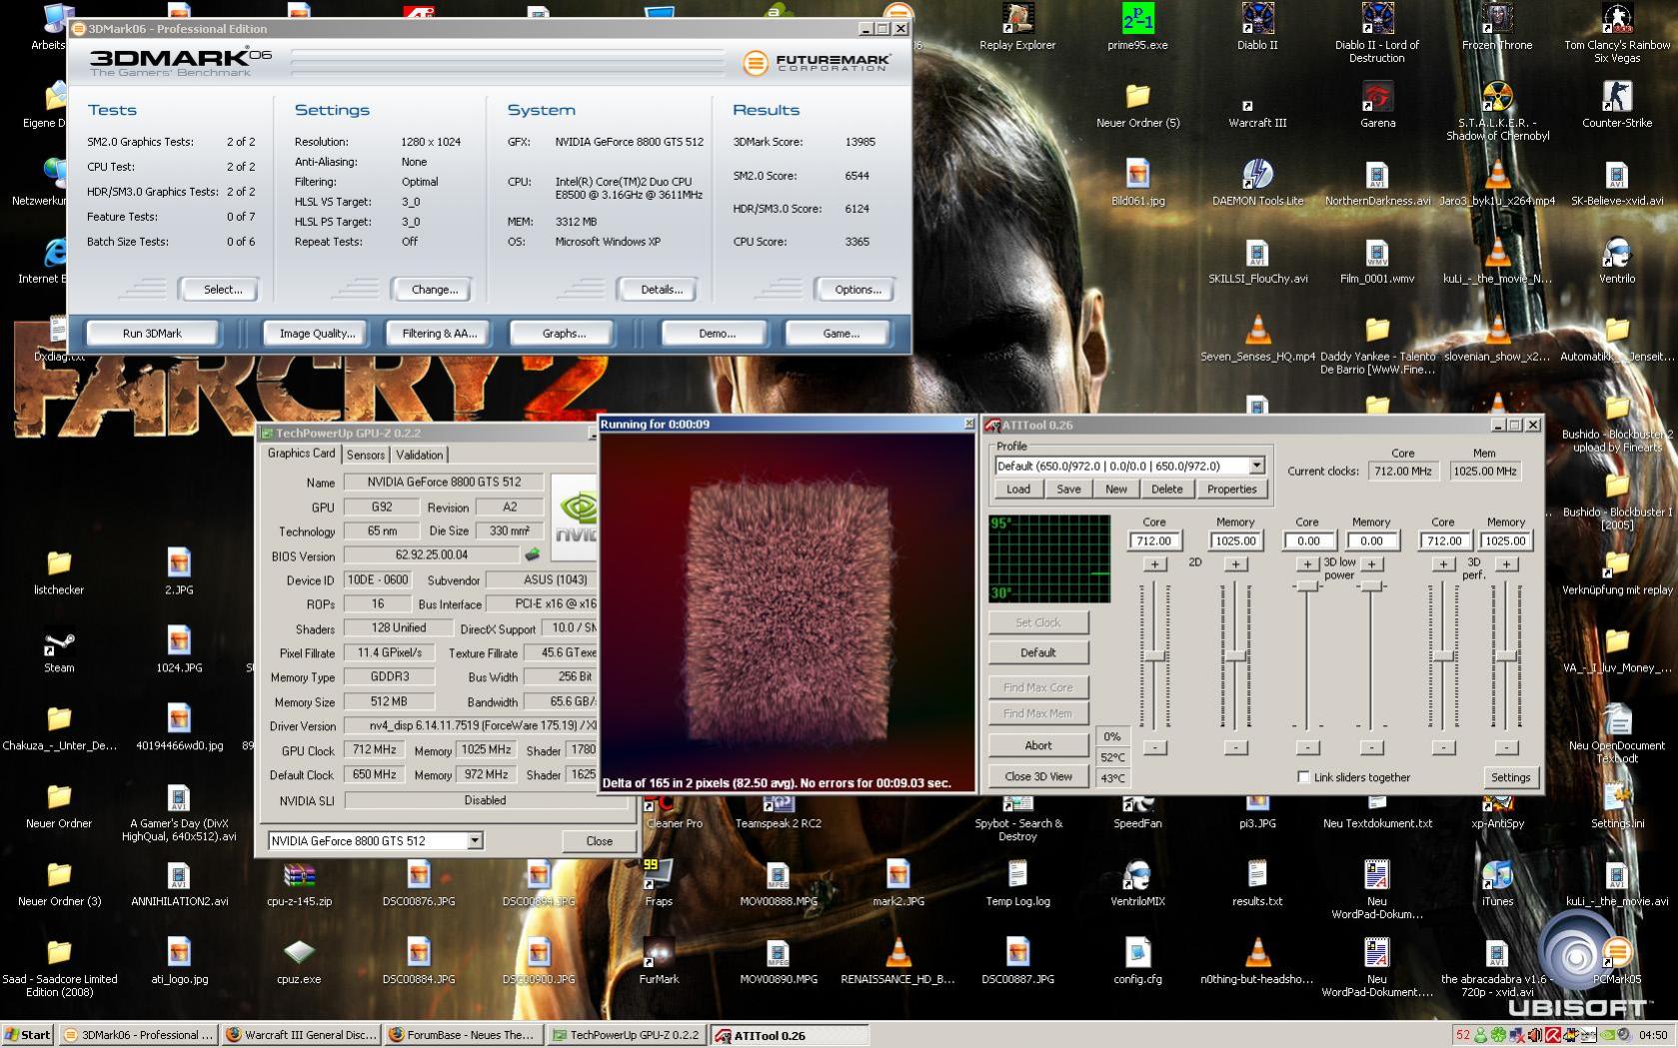This screenshot has width=1678, height=1048.
Task: Click Default clock button in ATITool
Action: tap(1037, 652)
